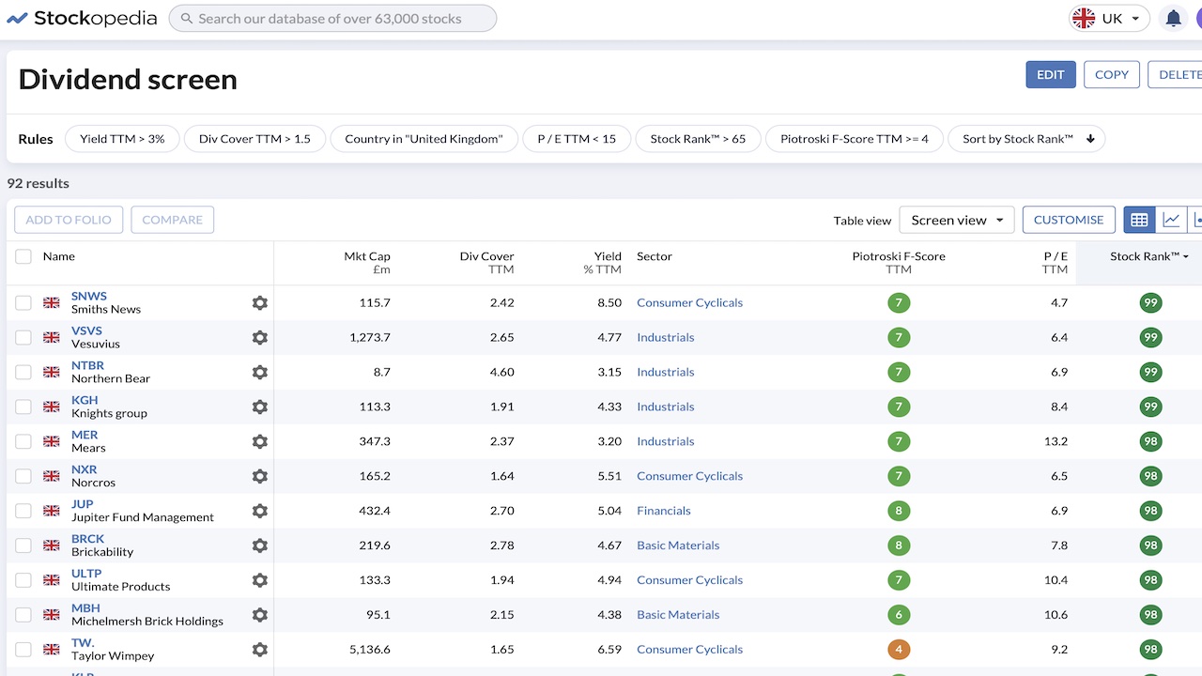1202x676 pixels.
Task: Tick checkbox for Mears
Action: click(23, 441)
